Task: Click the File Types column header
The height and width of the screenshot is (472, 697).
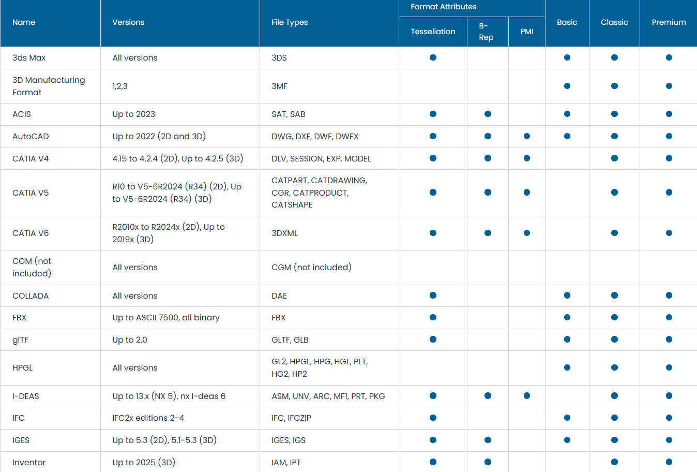Action: click(290, 22)
